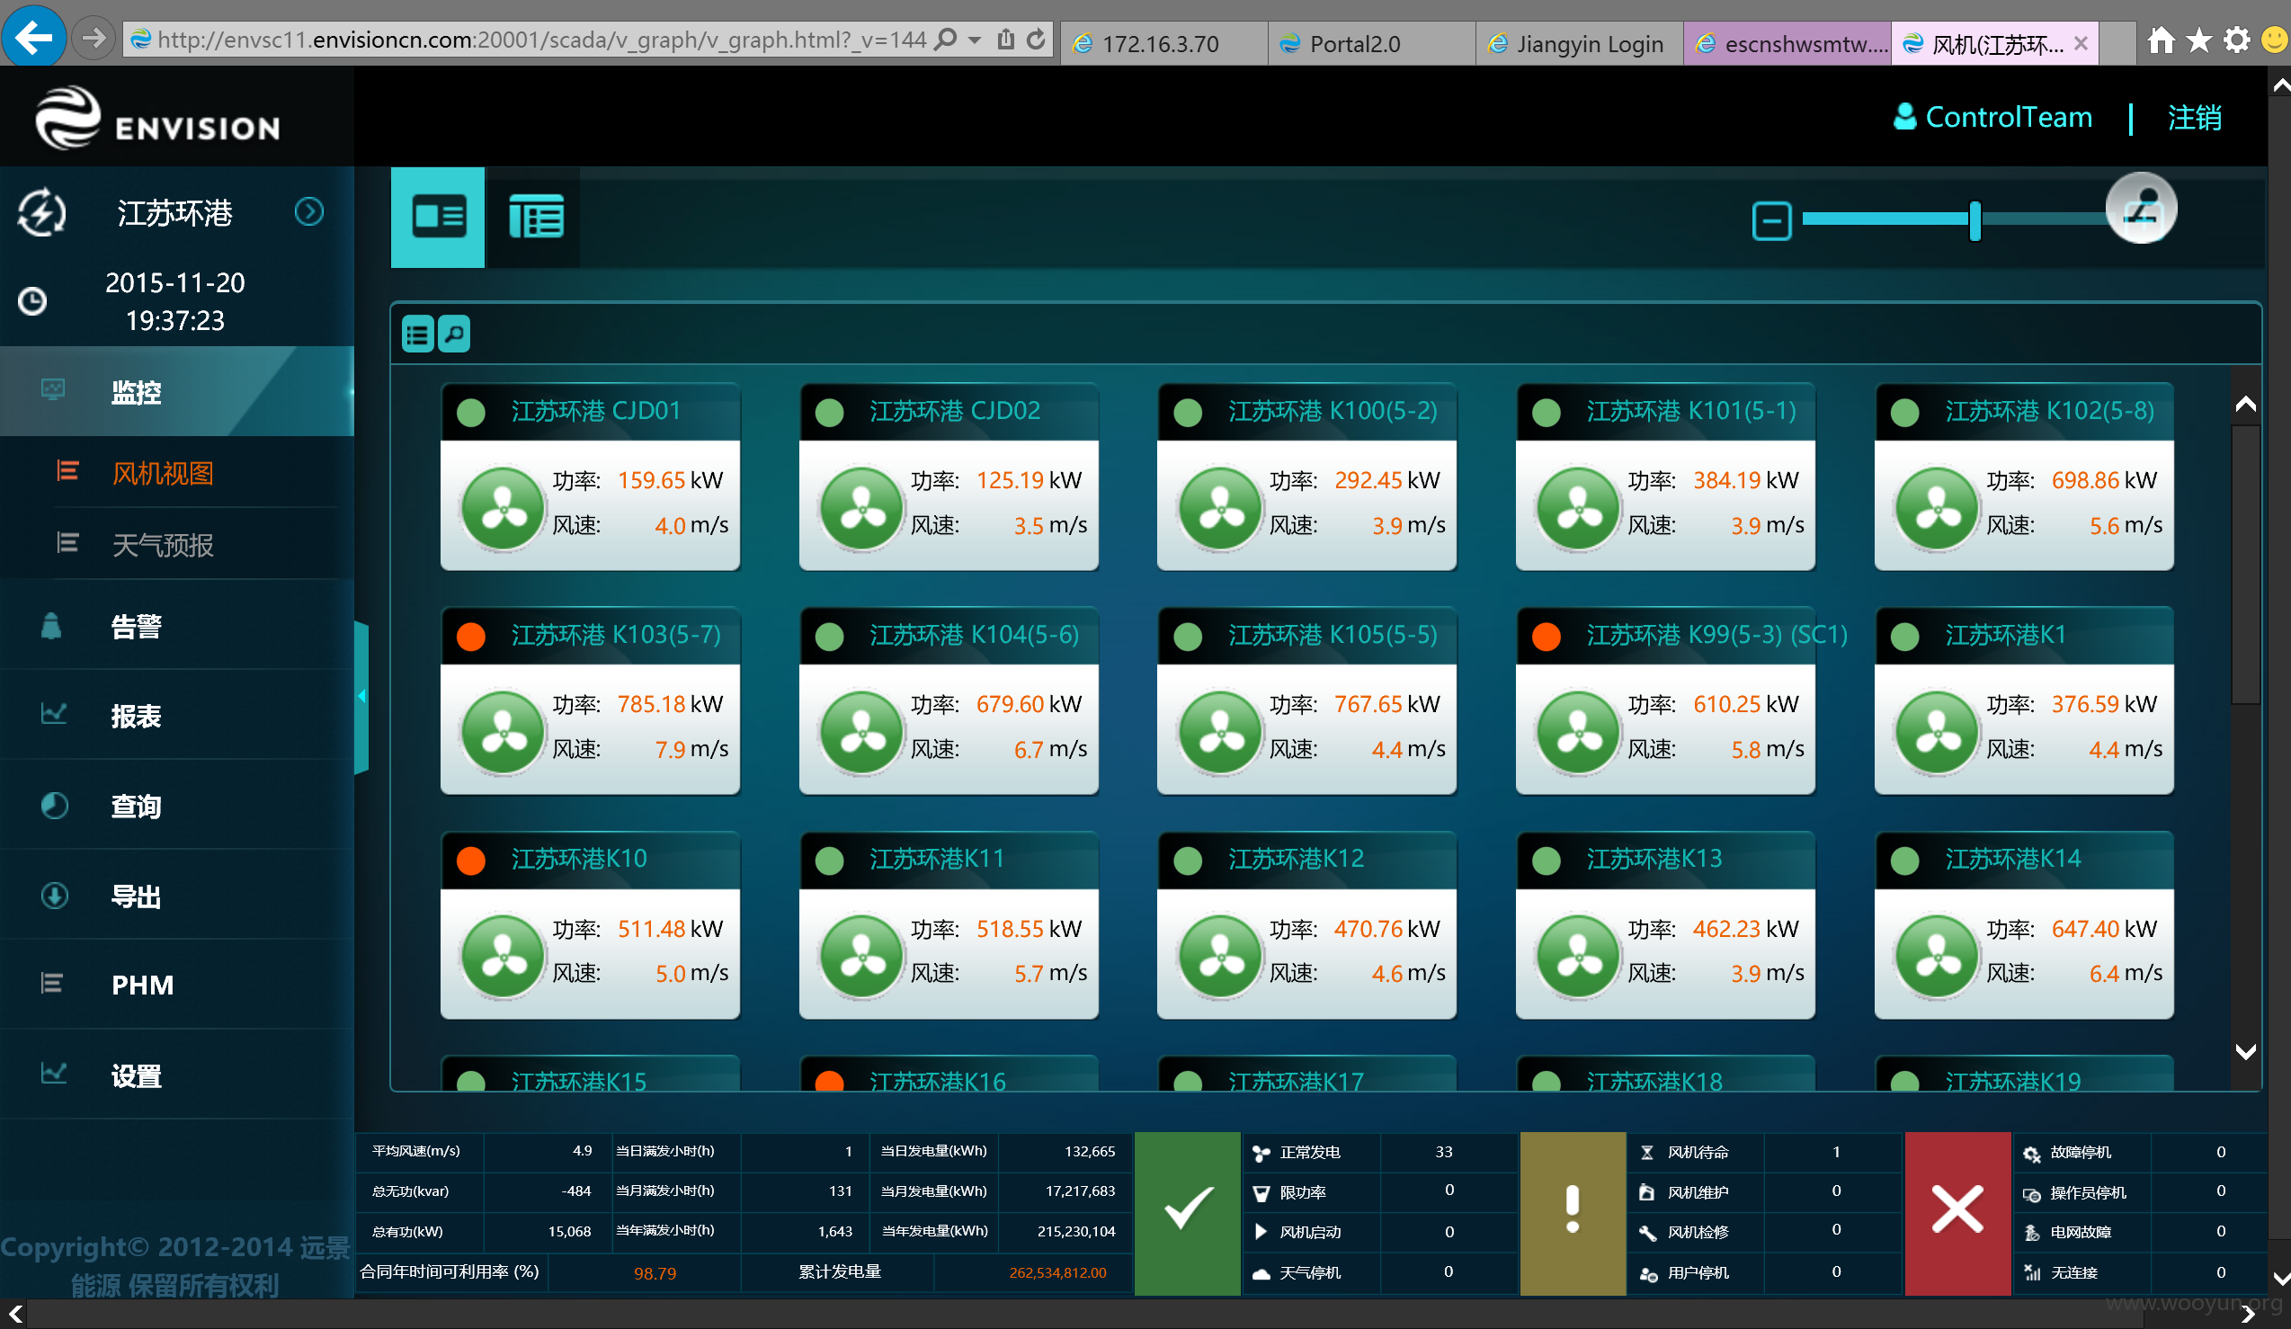Click the browser back arrow button
This screenshot has width=2291, height=1329.
32,37
